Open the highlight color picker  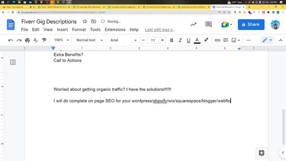(206, 40)
